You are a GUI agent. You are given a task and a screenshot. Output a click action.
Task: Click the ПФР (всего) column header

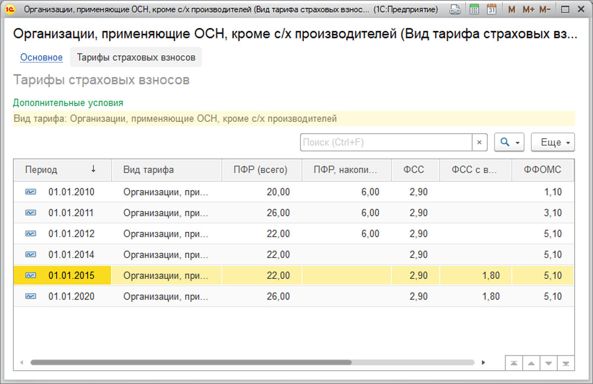coord(261,170)
